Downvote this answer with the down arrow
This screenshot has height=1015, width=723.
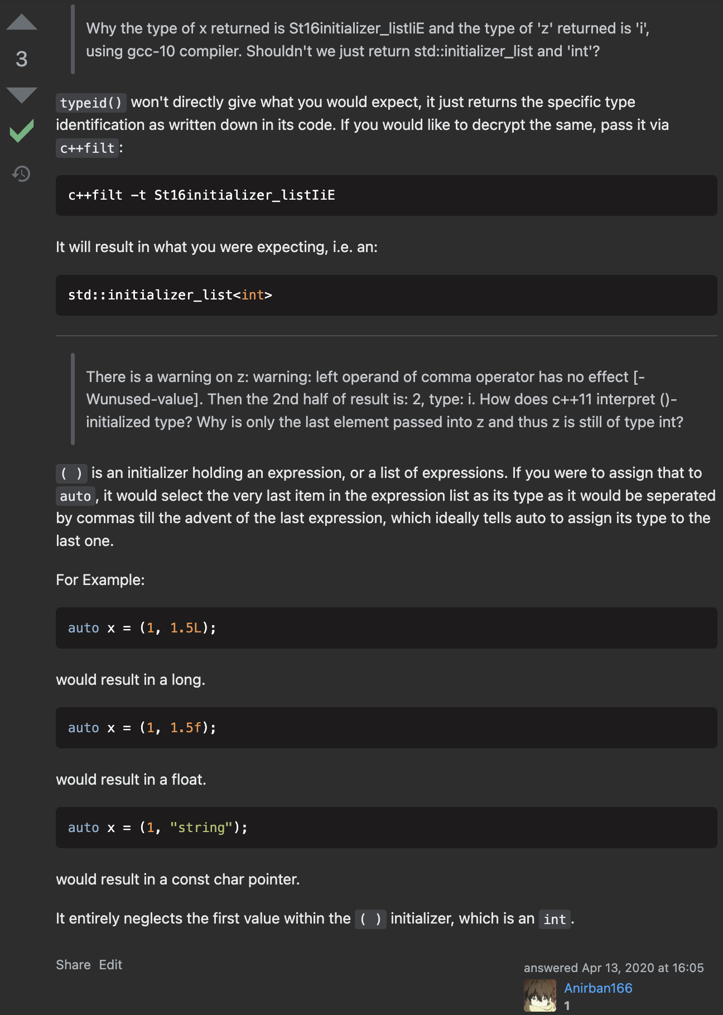pos(22,95)
